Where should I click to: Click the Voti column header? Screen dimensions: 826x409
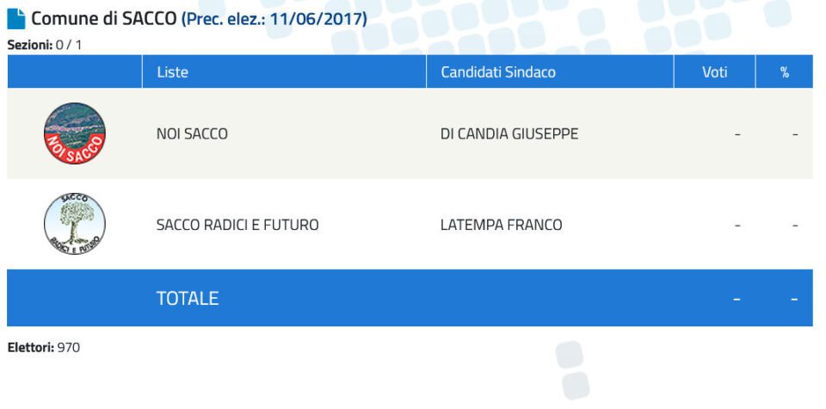click(x=714, y=71)
